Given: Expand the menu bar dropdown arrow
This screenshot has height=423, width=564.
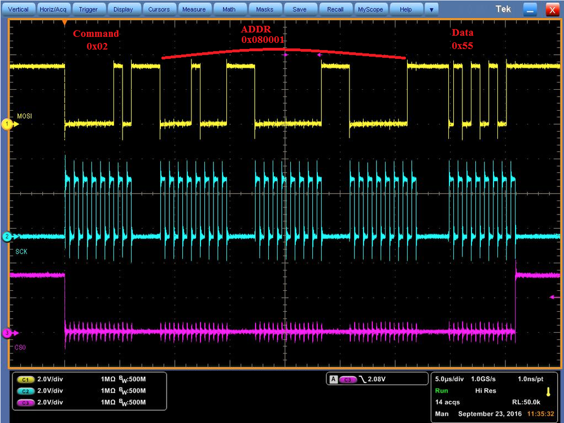Looking at the screenshot, I should [x=431, y=10].
